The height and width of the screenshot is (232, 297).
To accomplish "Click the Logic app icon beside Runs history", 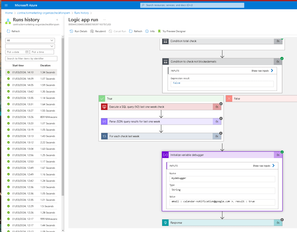I will (x=8, y=21).
